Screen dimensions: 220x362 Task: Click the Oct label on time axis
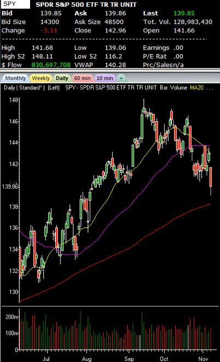pos(164,359)
